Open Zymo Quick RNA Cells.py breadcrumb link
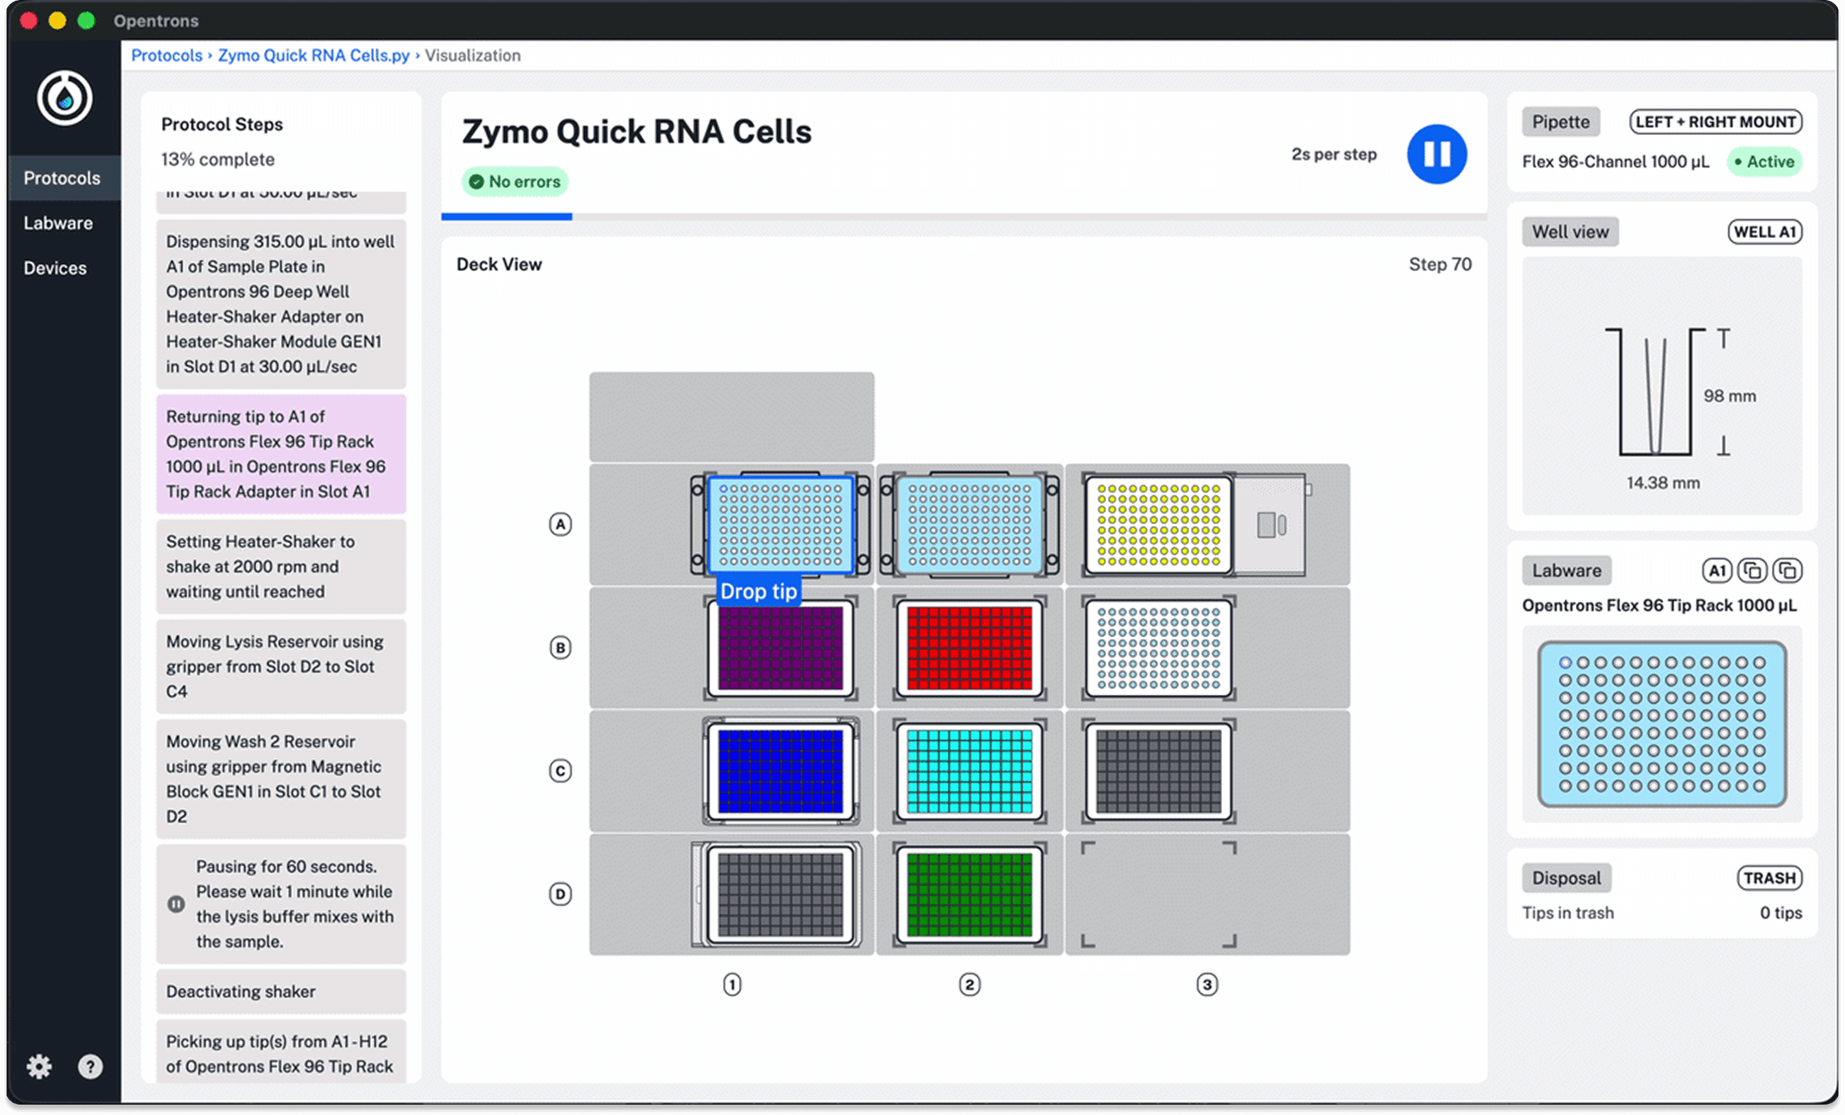 click(x=314, y=55)
